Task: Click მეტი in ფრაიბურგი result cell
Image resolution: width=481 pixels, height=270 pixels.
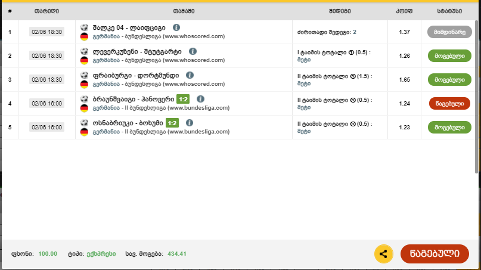Action: [304, 83]
